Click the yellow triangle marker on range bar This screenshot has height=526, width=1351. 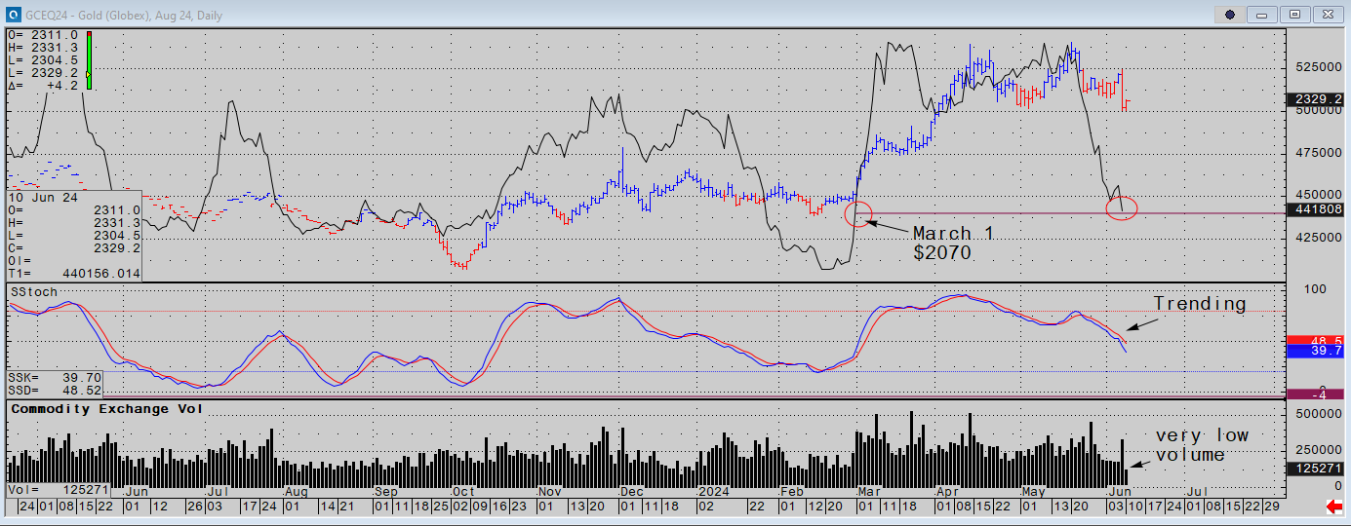(89, 74)
